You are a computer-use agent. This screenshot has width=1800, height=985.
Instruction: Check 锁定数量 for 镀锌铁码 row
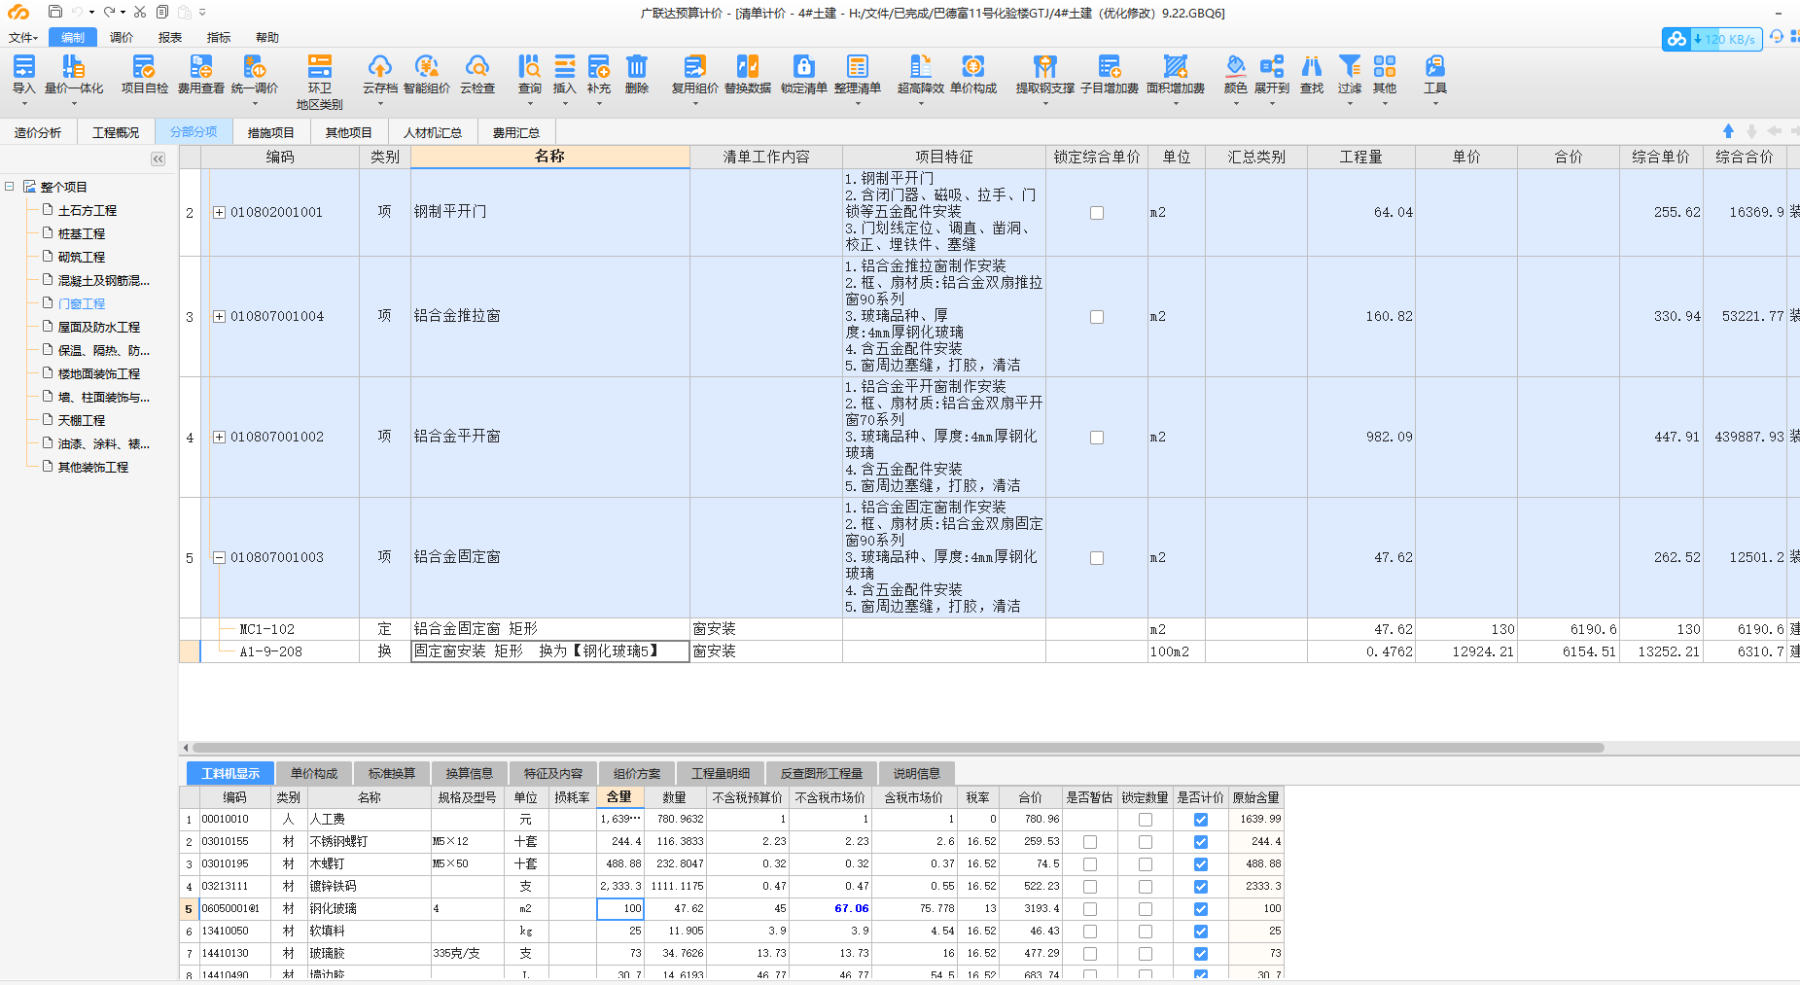coord(1146,887)
